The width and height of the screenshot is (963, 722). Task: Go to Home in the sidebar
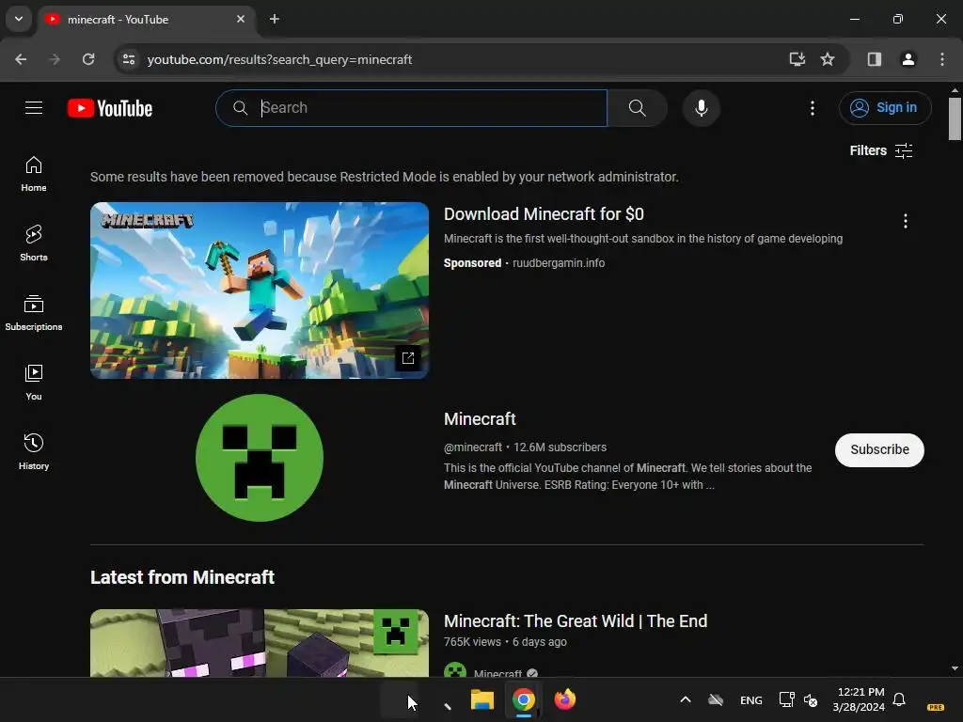coord(34,174)
